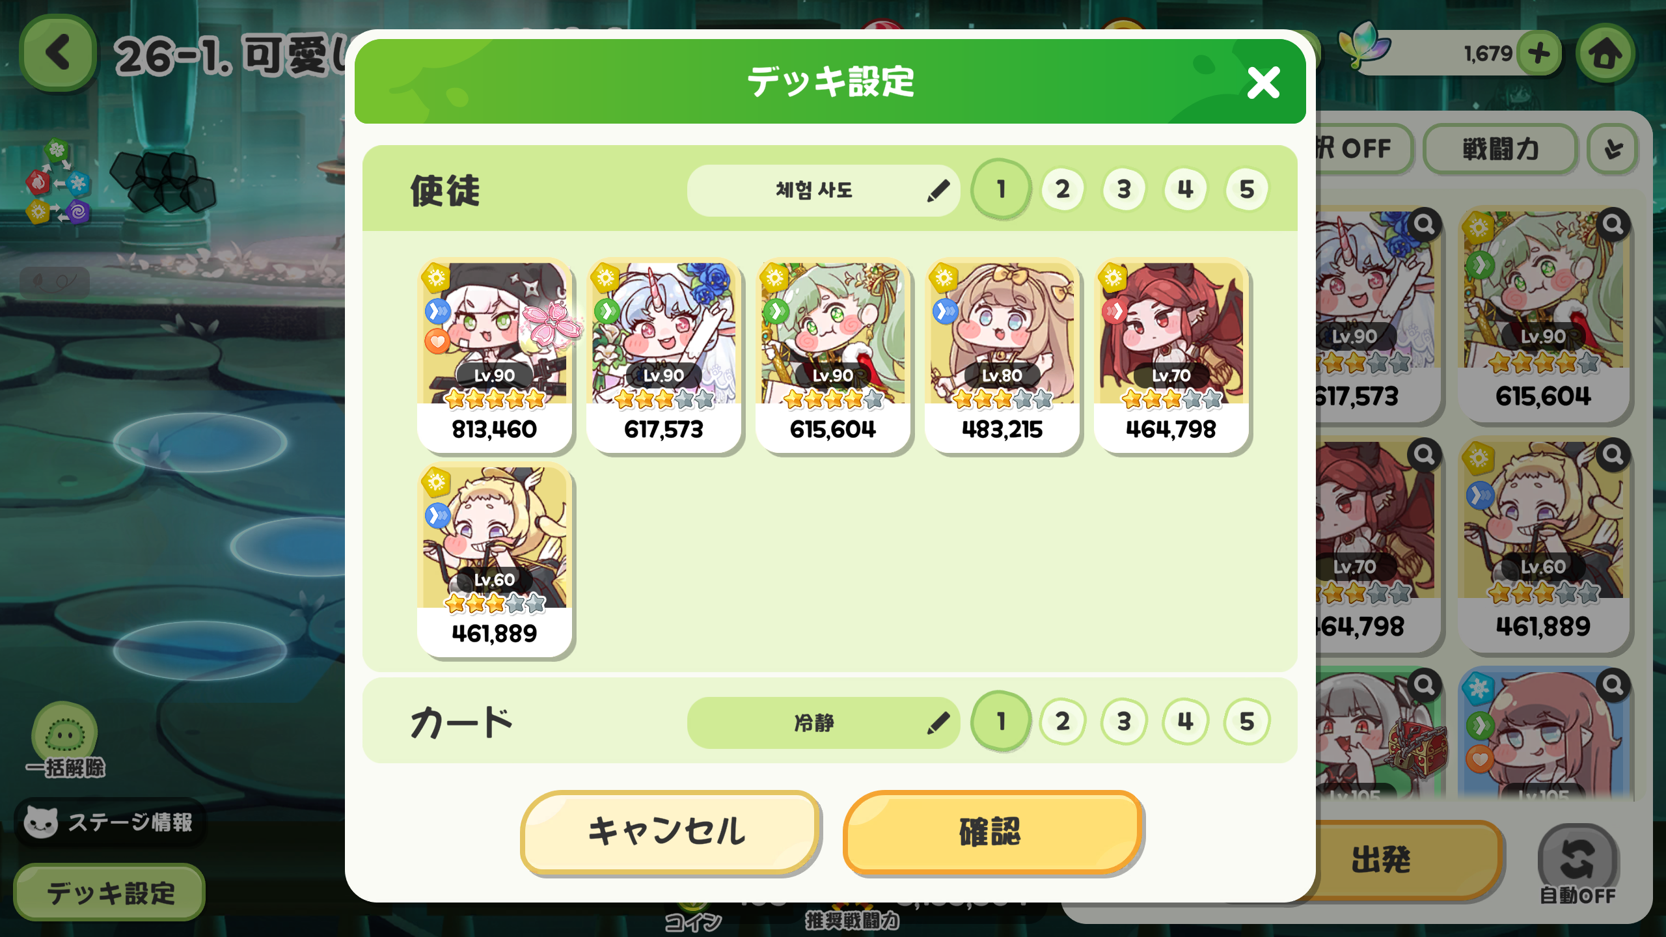This screenshot has height=937, width=1666.
Task: Inspect Lv.60 blonde character with magnifier
Action: [x=1613, y=454]
